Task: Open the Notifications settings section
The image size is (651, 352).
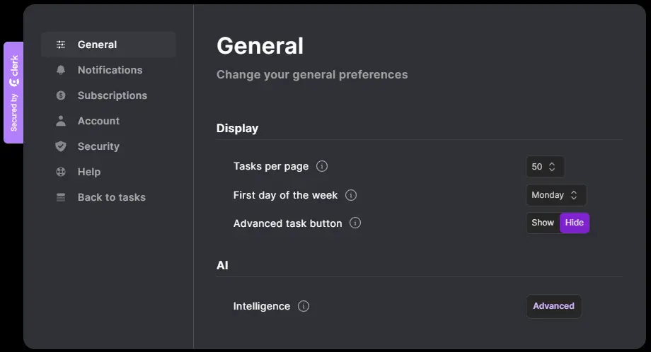Action: tap(110, 70)
